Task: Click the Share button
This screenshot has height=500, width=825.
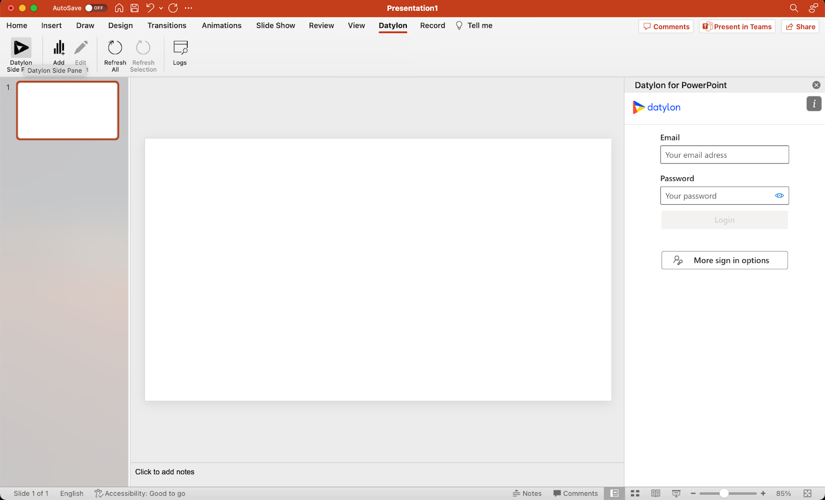Action: coord(800,26)
